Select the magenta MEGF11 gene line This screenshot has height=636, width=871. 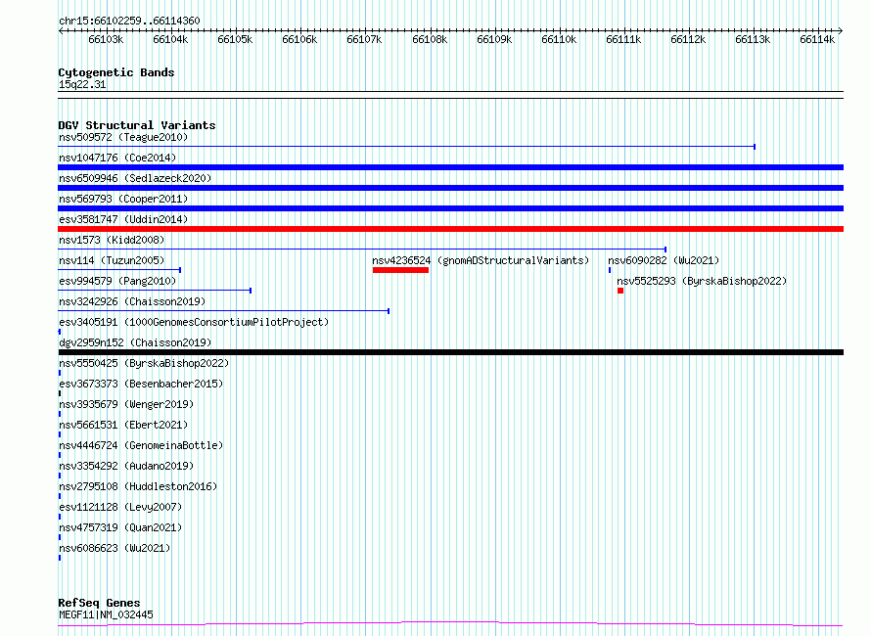(450, 624)
